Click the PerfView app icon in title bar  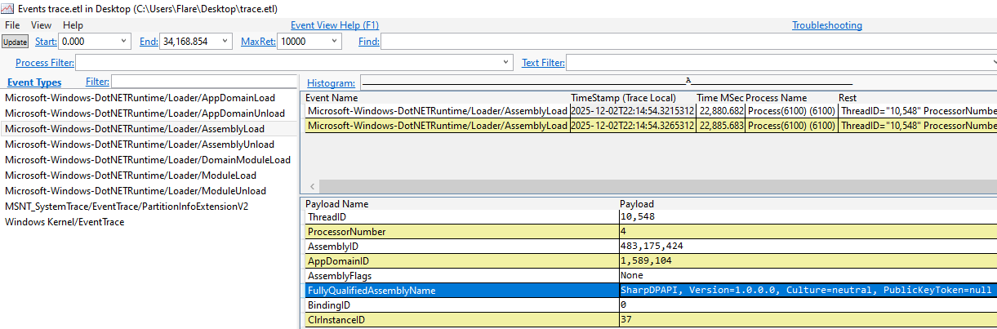[x=8, y=9]
